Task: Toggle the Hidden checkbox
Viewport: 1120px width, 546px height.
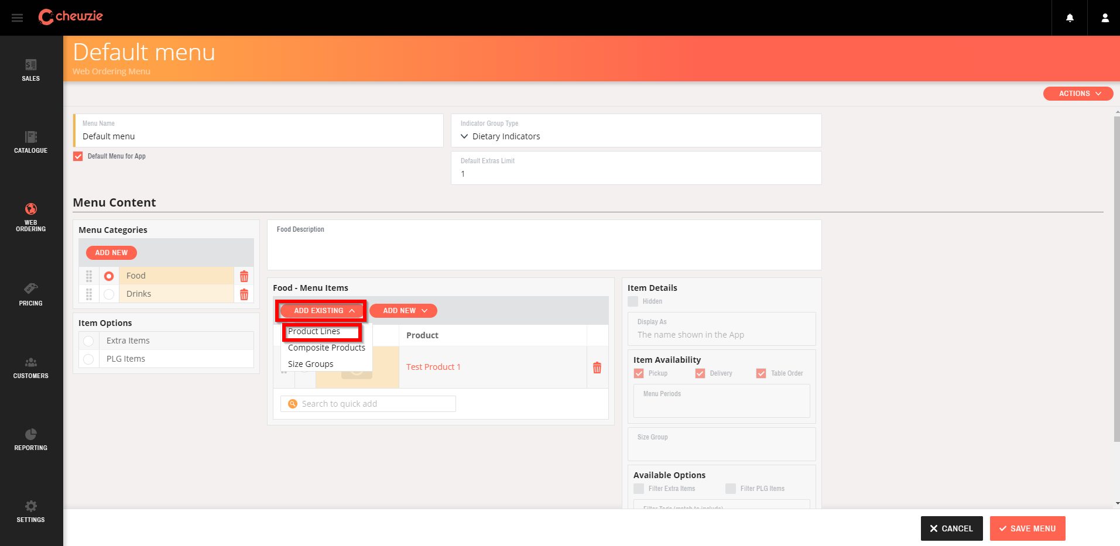Action: click(633, 301)
